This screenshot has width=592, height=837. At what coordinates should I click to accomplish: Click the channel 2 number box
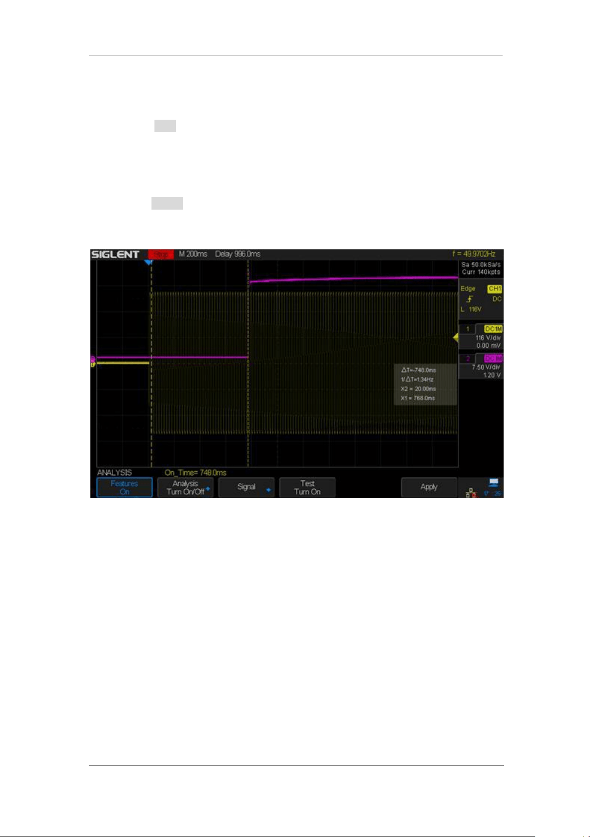point(467,358)
